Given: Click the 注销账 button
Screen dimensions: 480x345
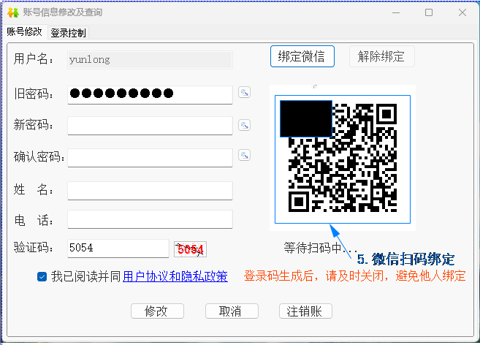Looking at the screenshot, I should click(305, 311).
